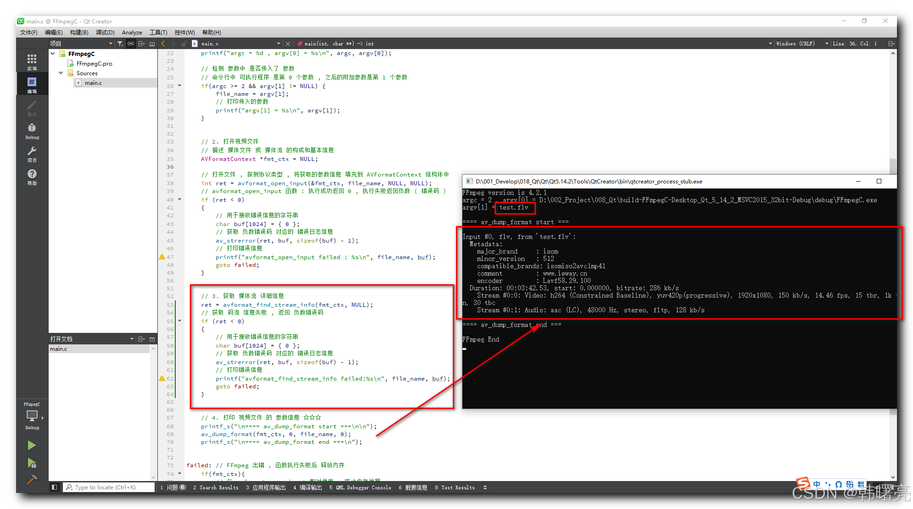Open the 调试(D) menu
Viewport: 913px width, 509px height.
(105, 32)
